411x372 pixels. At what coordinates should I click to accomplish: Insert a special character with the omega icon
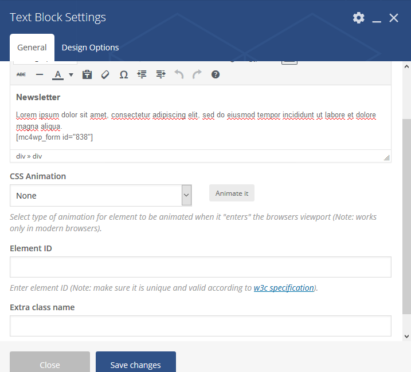tap(124, 74)
